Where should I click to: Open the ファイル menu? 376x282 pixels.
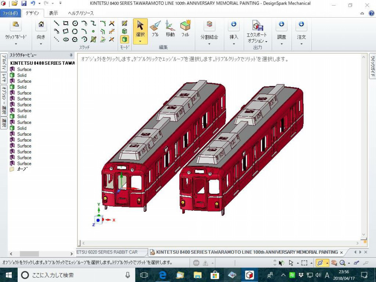[10, 13]
